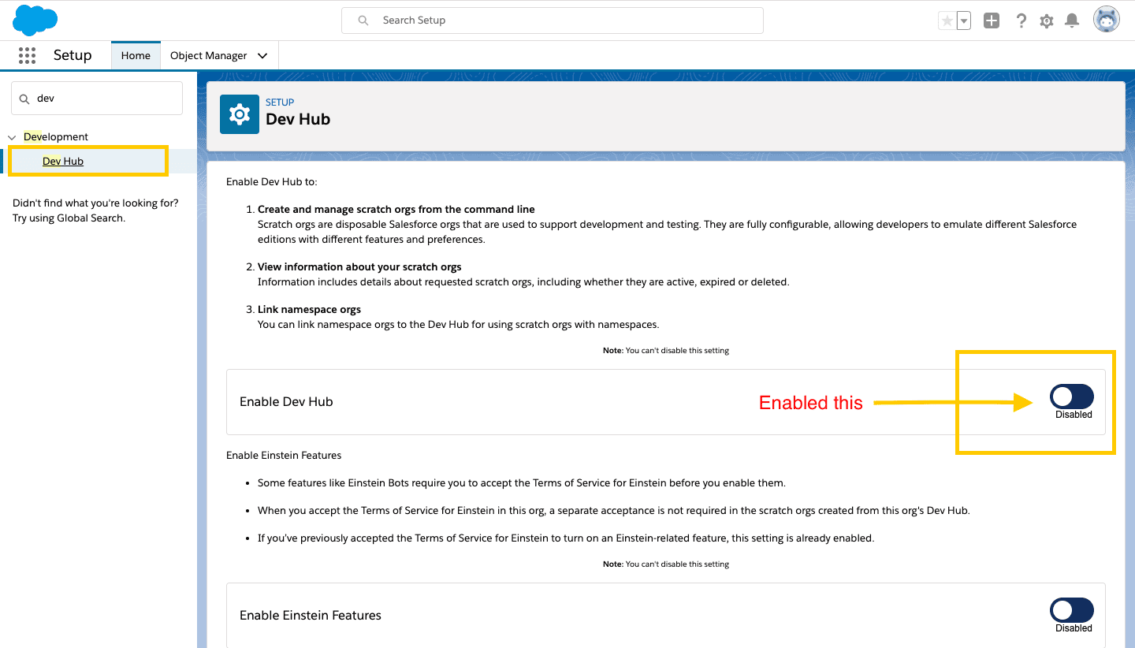
Task: Click the magnifier icon in Quick Find
Action: point(24,99)
